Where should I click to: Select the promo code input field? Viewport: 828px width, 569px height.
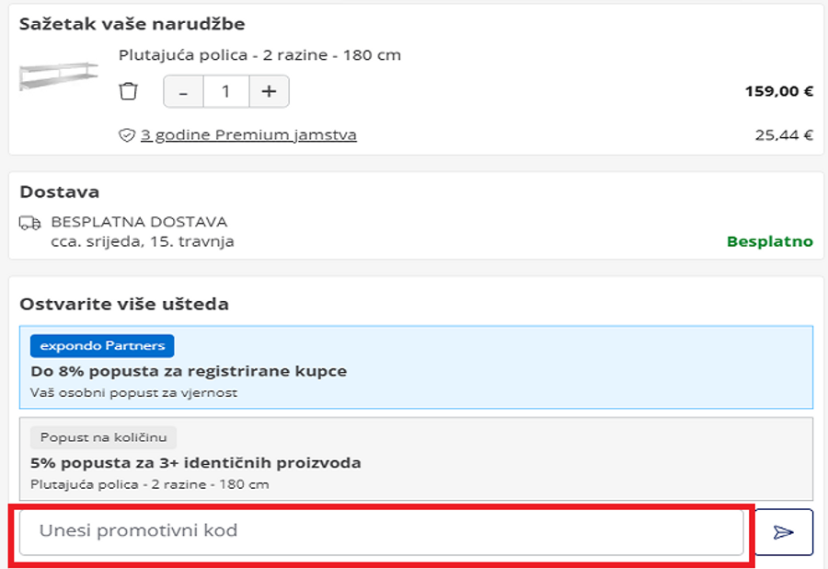(x=386, y=530)
